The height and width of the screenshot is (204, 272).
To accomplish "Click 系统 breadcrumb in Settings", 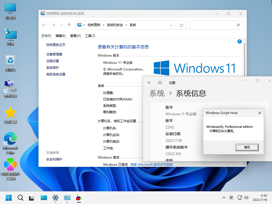I will click(157, 93).
